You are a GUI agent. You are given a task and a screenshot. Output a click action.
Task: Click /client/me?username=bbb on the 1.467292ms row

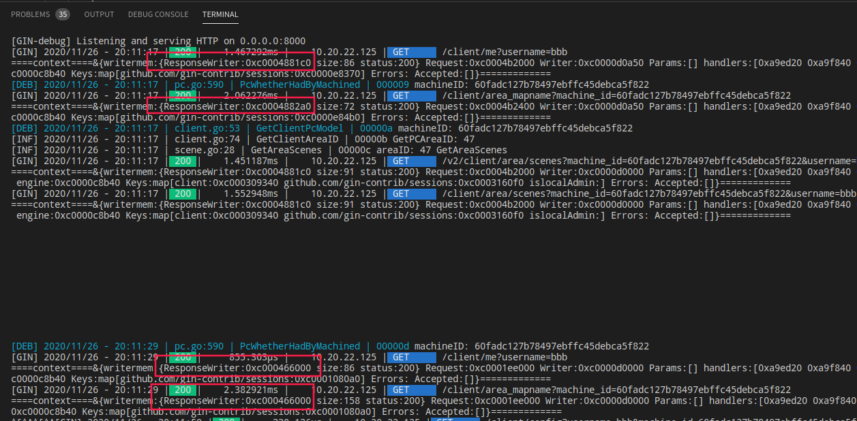click(x=505, y=52)
